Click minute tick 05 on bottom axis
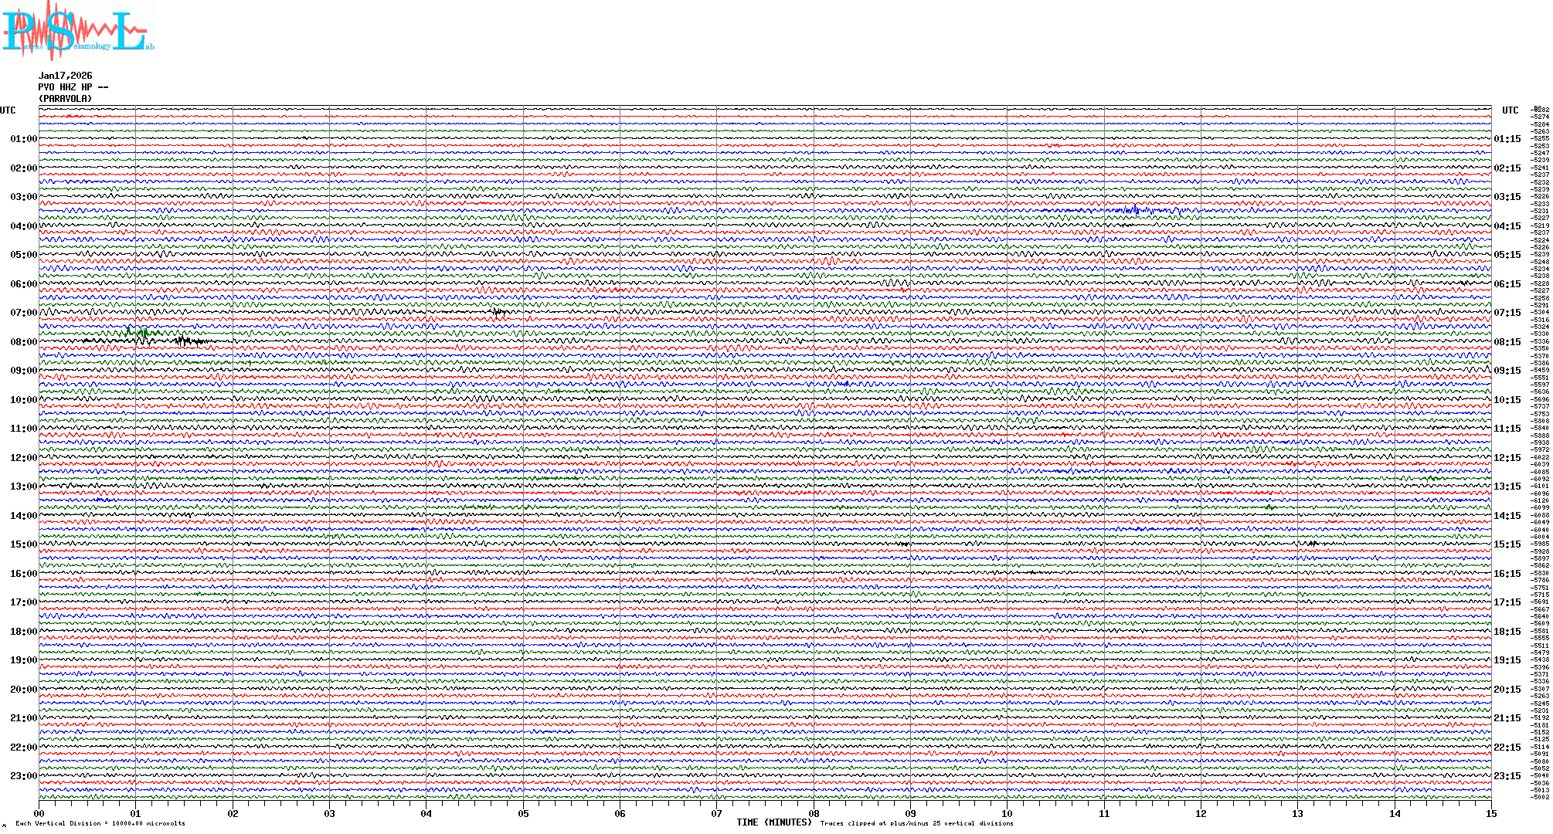This screenshot has height=834, width=1553. [523, 813]
